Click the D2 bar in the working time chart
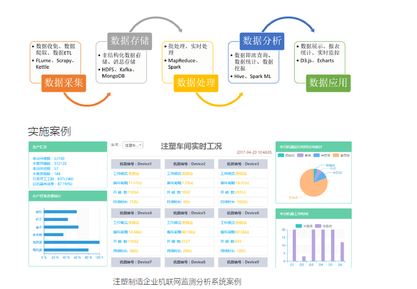This screenshot has height=289, width=417. point(304,258)
